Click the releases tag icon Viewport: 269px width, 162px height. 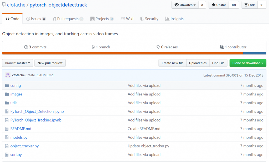[158, 47]
